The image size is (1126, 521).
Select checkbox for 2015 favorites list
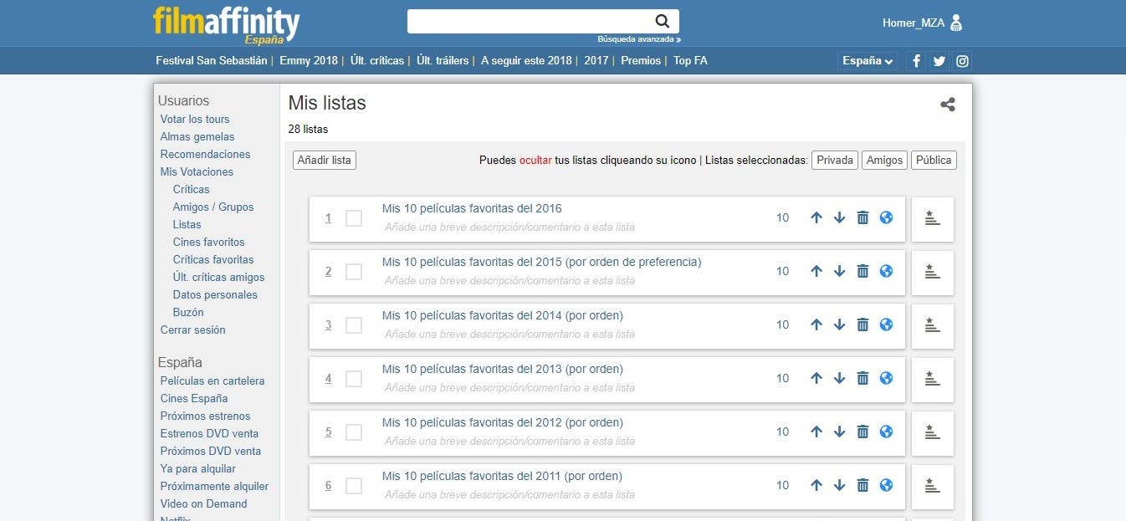(354, 272)
